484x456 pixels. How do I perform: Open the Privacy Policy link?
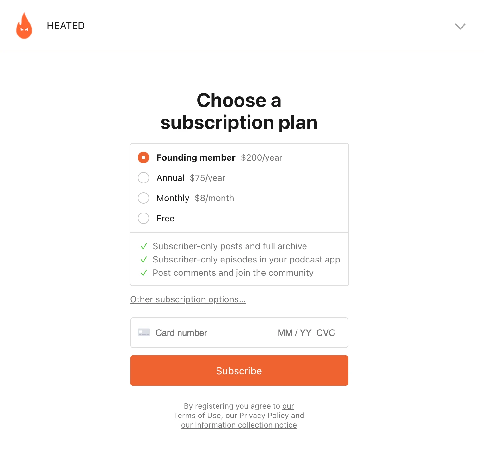(257, 416)
